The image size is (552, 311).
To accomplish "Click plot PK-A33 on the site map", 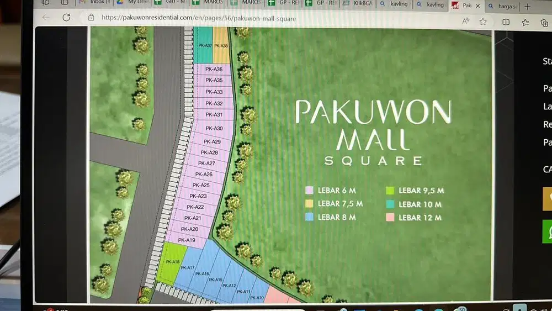I will point(214,92).
